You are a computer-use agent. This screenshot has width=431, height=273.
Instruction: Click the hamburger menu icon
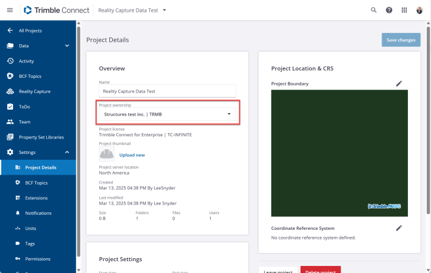10,10
